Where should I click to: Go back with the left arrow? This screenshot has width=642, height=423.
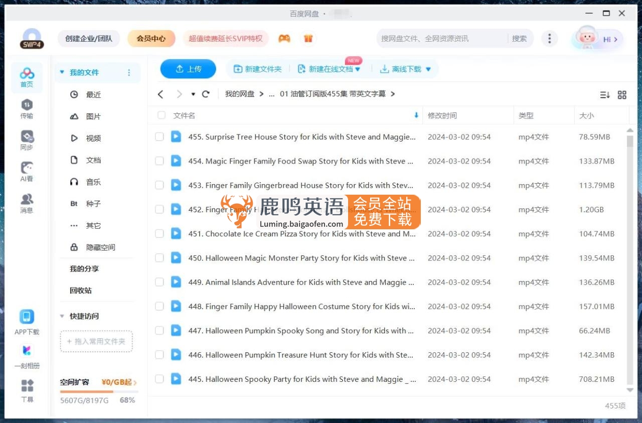pos(160,94)
